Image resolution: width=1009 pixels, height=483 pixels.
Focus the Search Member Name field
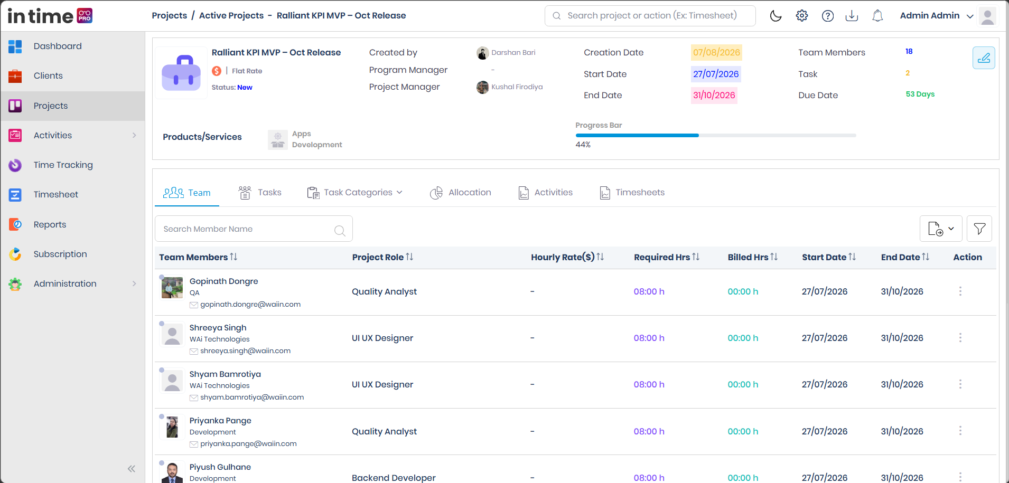tap(254, 229)
